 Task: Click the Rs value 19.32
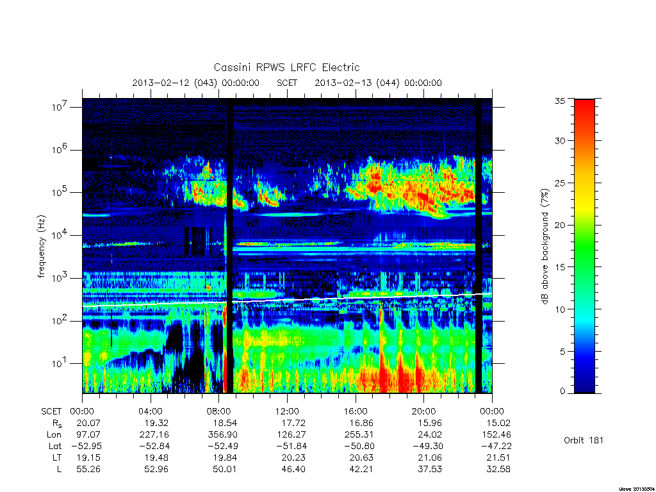[156, 423]
